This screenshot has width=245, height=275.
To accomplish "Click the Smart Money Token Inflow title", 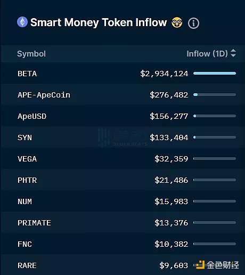I will [x=99, y=22].
